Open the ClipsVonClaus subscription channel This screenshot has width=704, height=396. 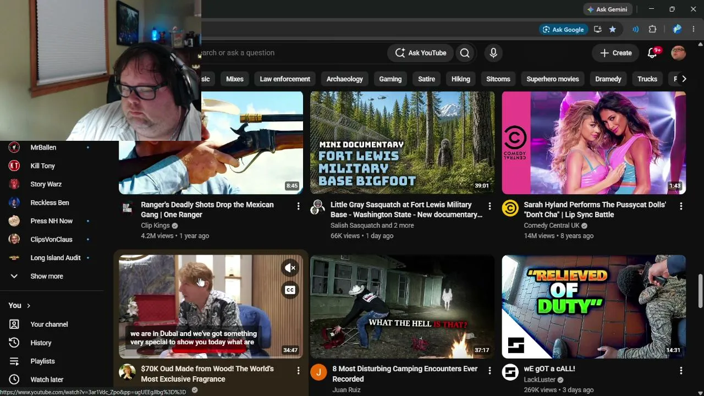click(x=52, y=239)
